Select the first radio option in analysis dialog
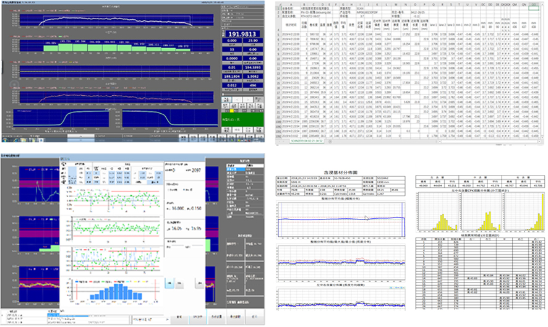This screenshot has height=327, width=548. [169, 190]
